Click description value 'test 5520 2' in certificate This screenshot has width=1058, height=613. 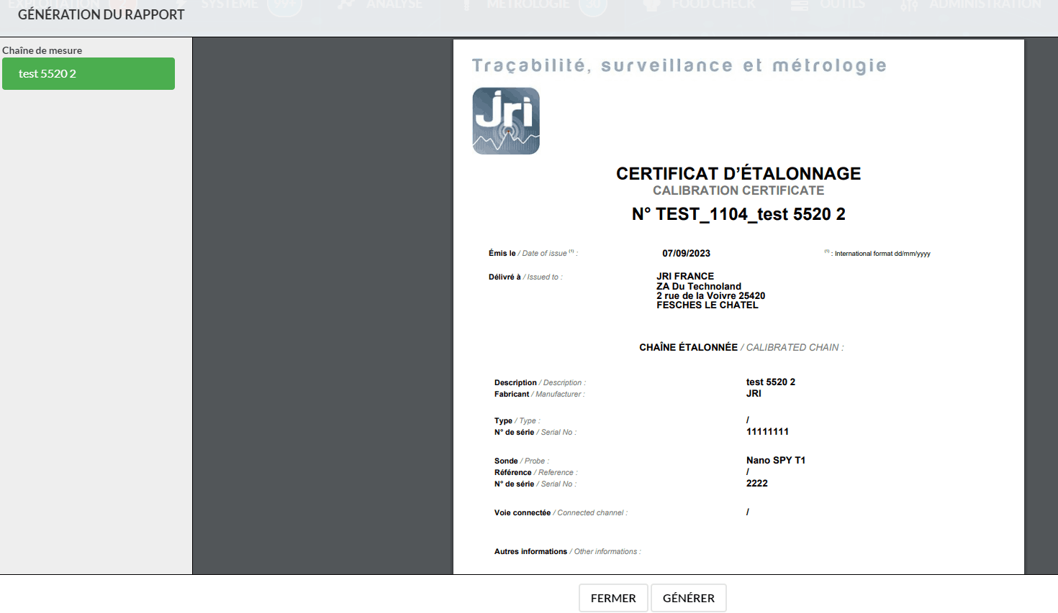coord(771,382)
